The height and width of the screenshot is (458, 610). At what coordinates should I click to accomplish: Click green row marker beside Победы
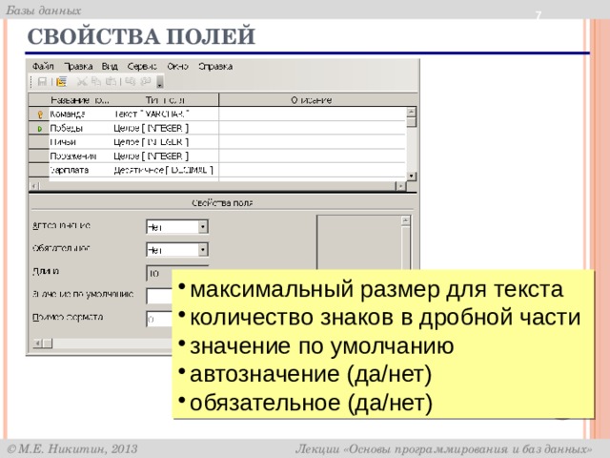tap(40, 129)
